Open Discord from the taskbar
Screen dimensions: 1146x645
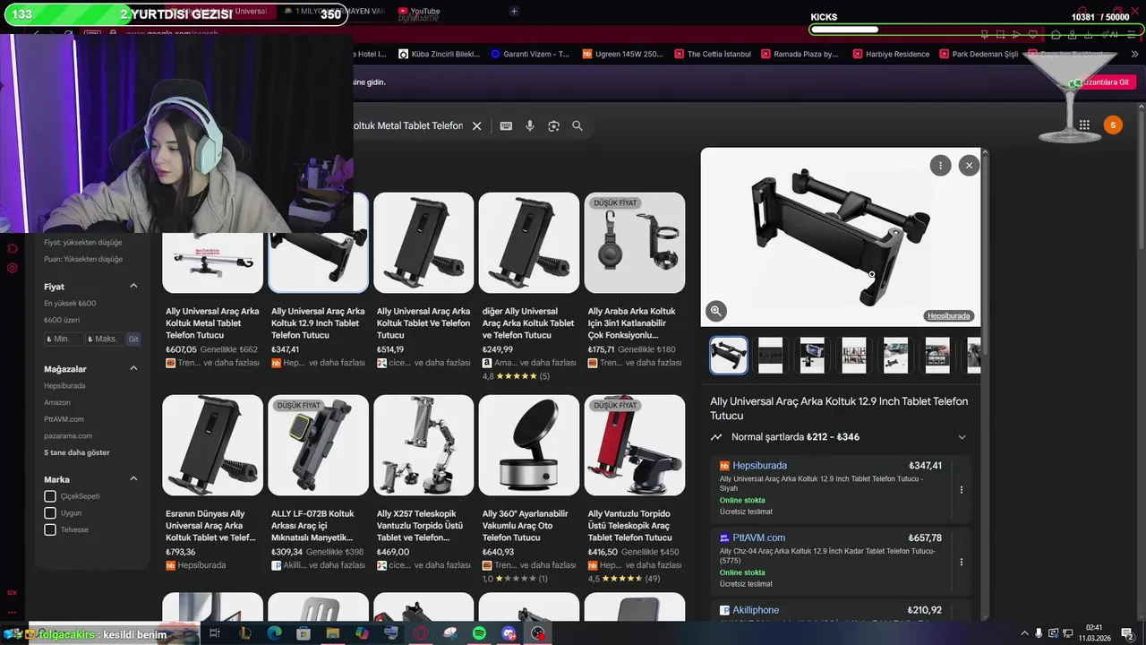tap(509, 633)
